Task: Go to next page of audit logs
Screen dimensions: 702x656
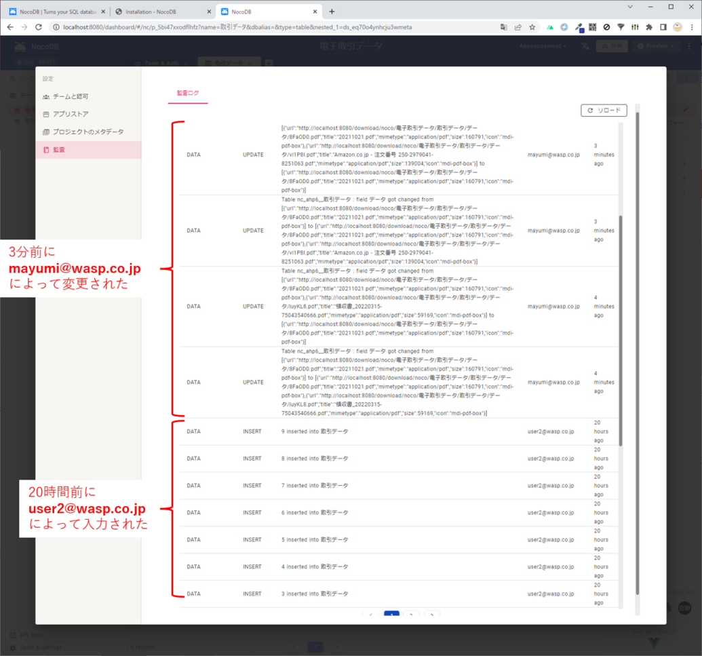Action: tap(432, 615)
